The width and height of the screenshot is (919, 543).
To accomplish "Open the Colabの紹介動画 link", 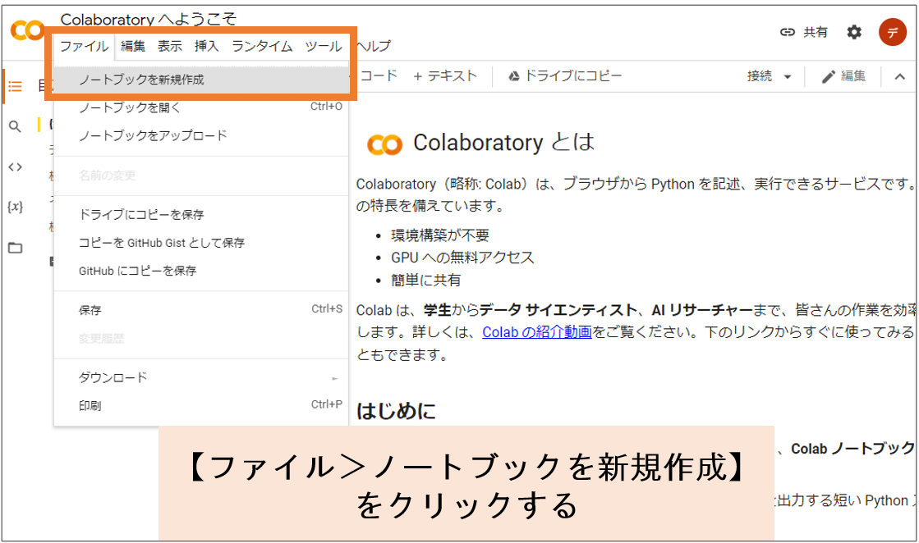I will [535, 331].
